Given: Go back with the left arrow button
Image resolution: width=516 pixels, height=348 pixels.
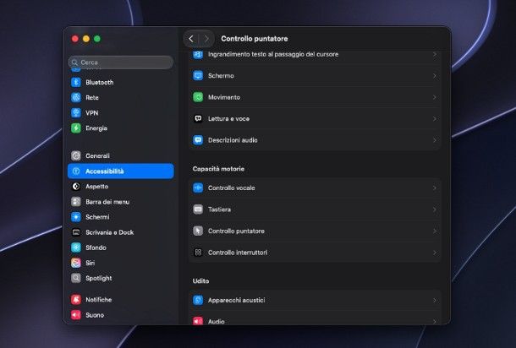Looking at the screenshot, I should pos(191,39).
